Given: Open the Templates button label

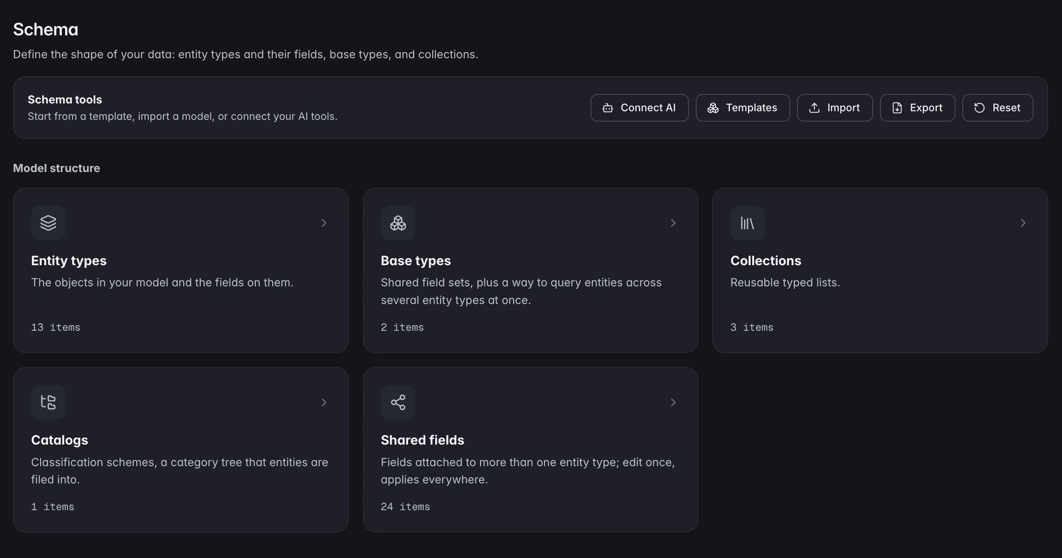Looking at the screenshot, I should pos(751,108).
